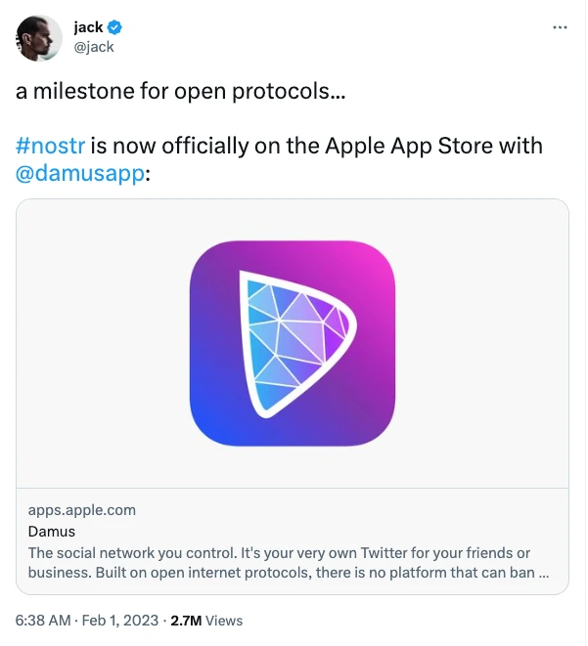Follow the #nostr hashtag link
588x646 pixels.
pos(51,146)
